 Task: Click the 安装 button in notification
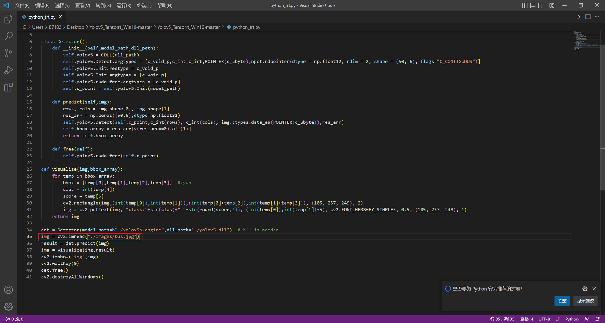tap(562, 301)
